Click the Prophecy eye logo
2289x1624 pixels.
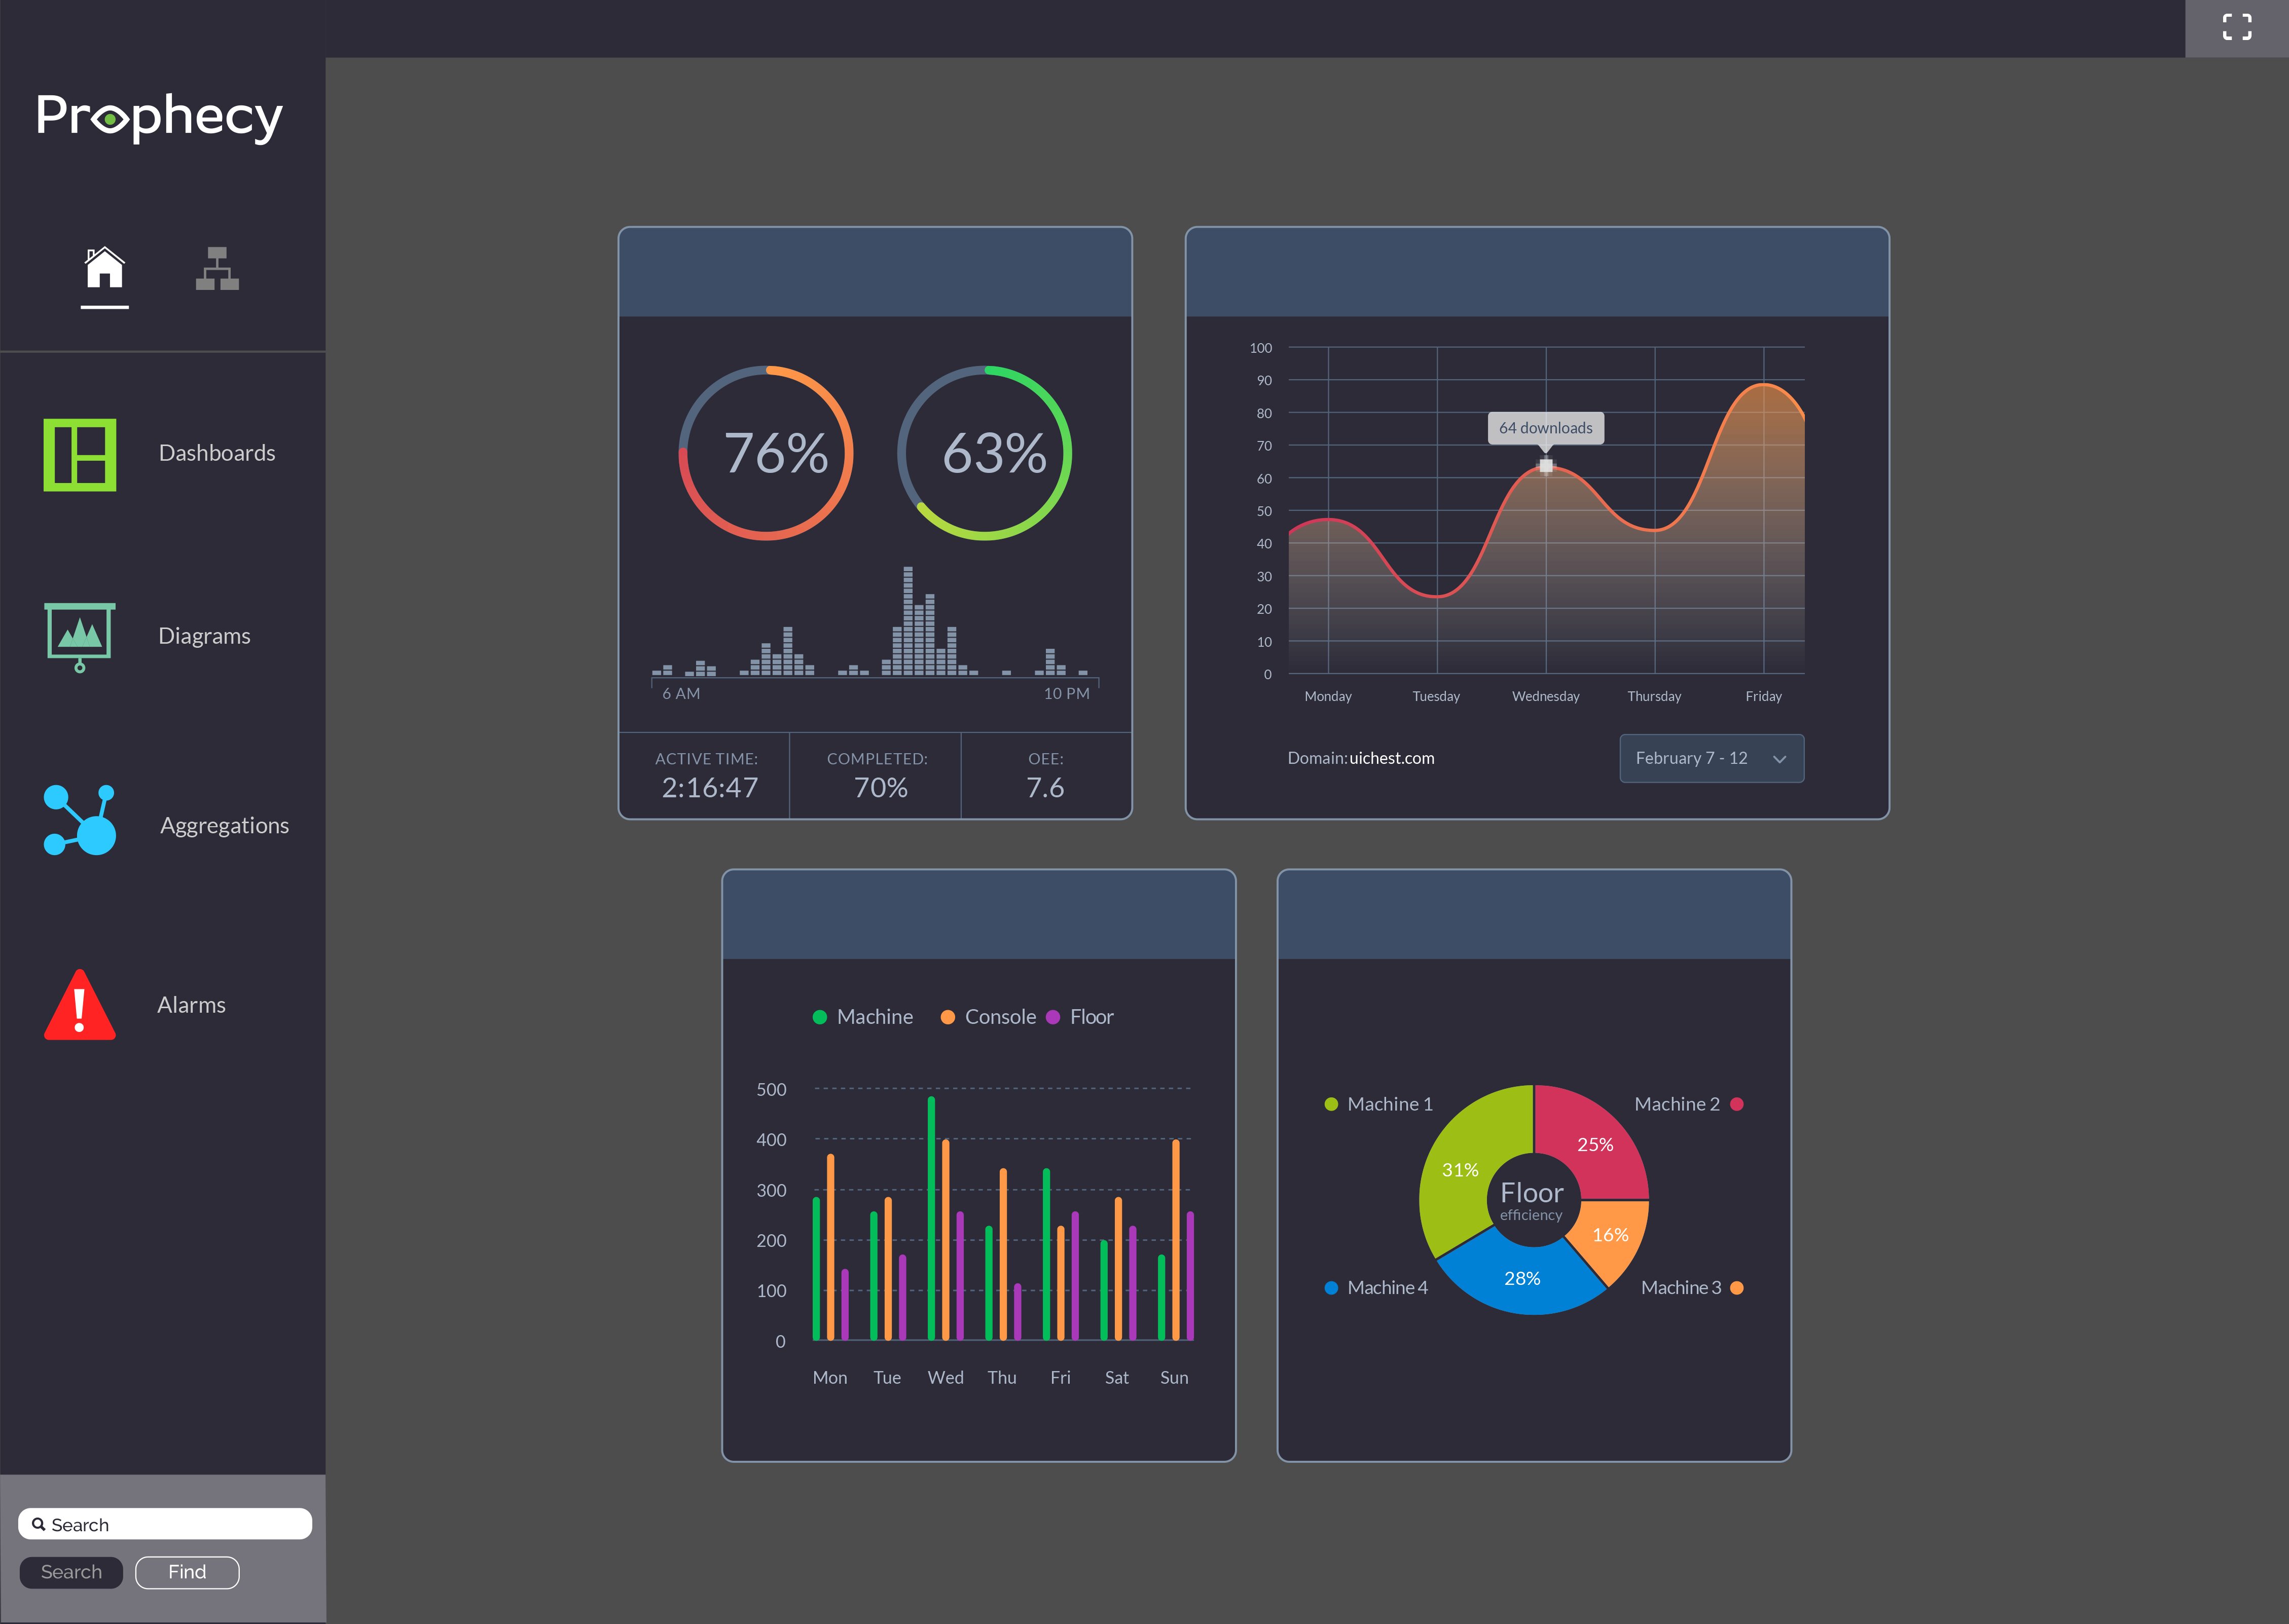coord(110,119)
